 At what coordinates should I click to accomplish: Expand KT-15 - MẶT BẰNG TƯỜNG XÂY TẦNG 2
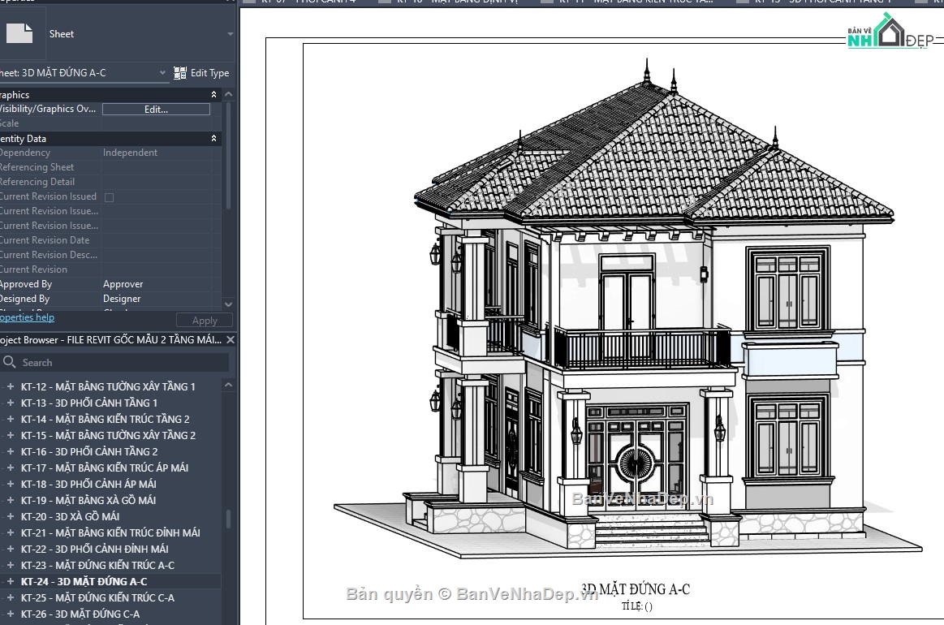11,435
